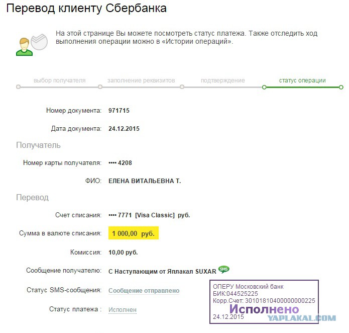
Task: Click the «статус операции» step label
Action: [302, 80]
